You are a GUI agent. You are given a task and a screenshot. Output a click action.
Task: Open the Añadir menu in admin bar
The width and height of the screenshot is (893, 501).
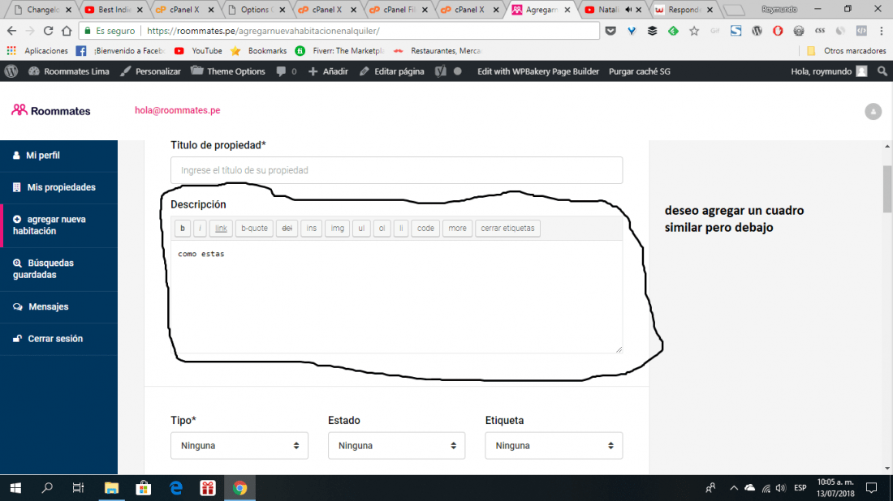coord(328,71)
